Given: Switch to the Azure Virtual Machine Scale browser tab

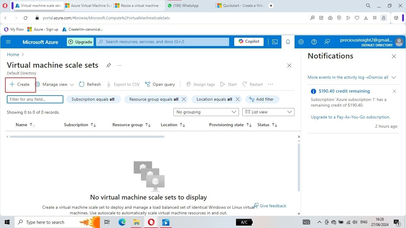Looking at the screenshot, I should click(88, 6).
